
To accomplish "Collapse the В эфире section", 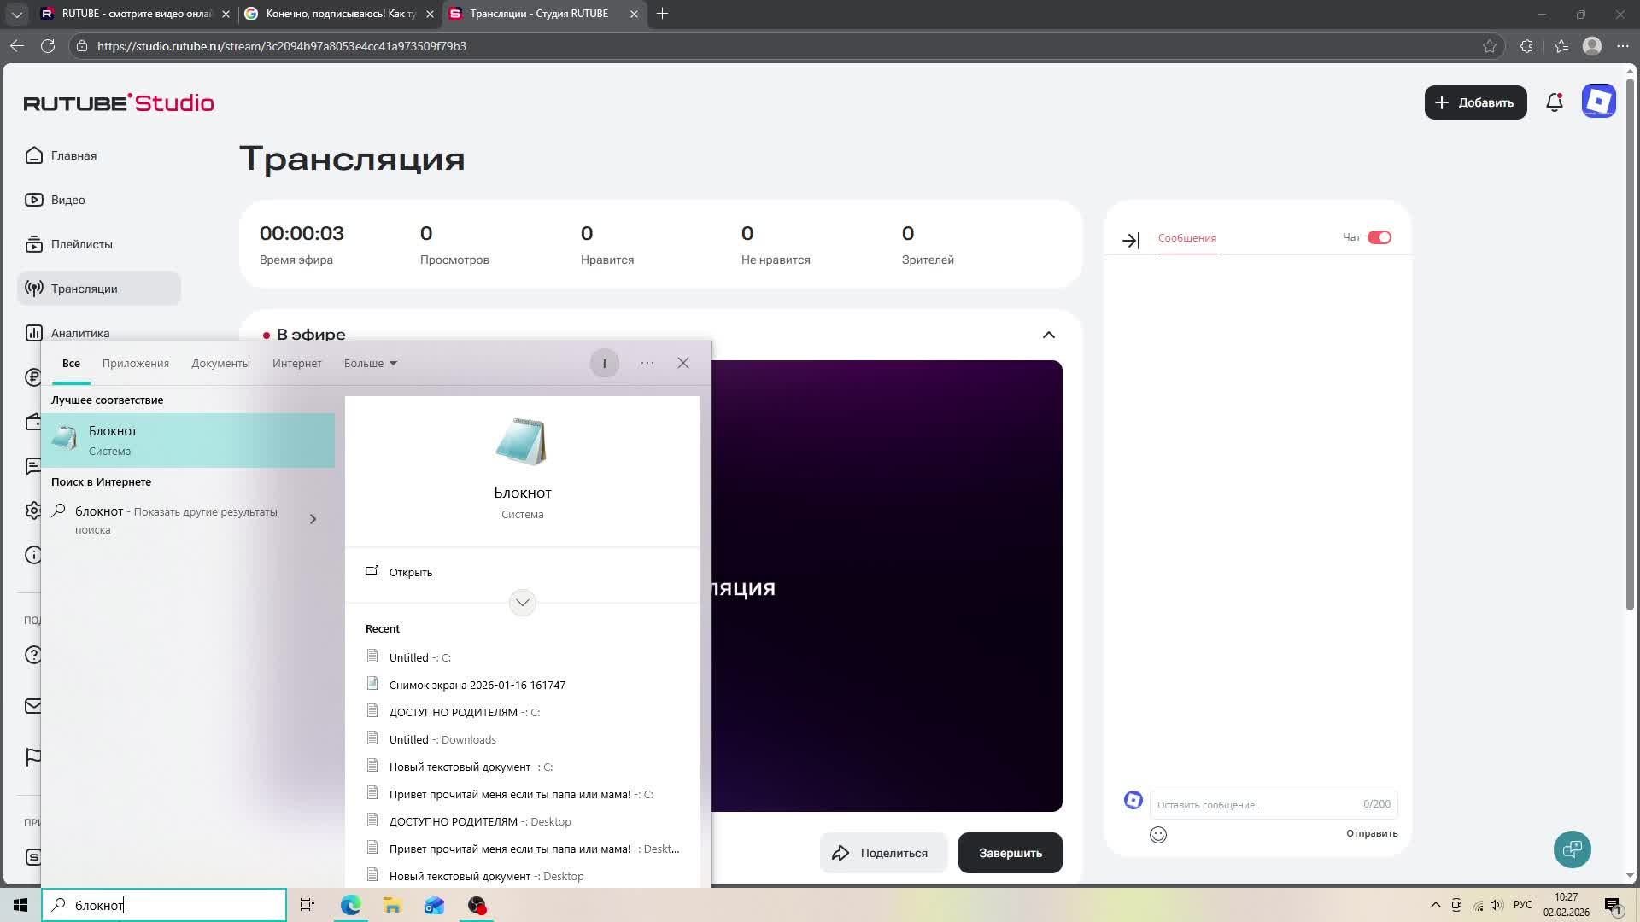I will (1048, 335).
